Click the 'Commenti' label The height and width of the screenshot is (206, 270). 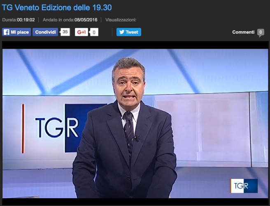point(243,32)
